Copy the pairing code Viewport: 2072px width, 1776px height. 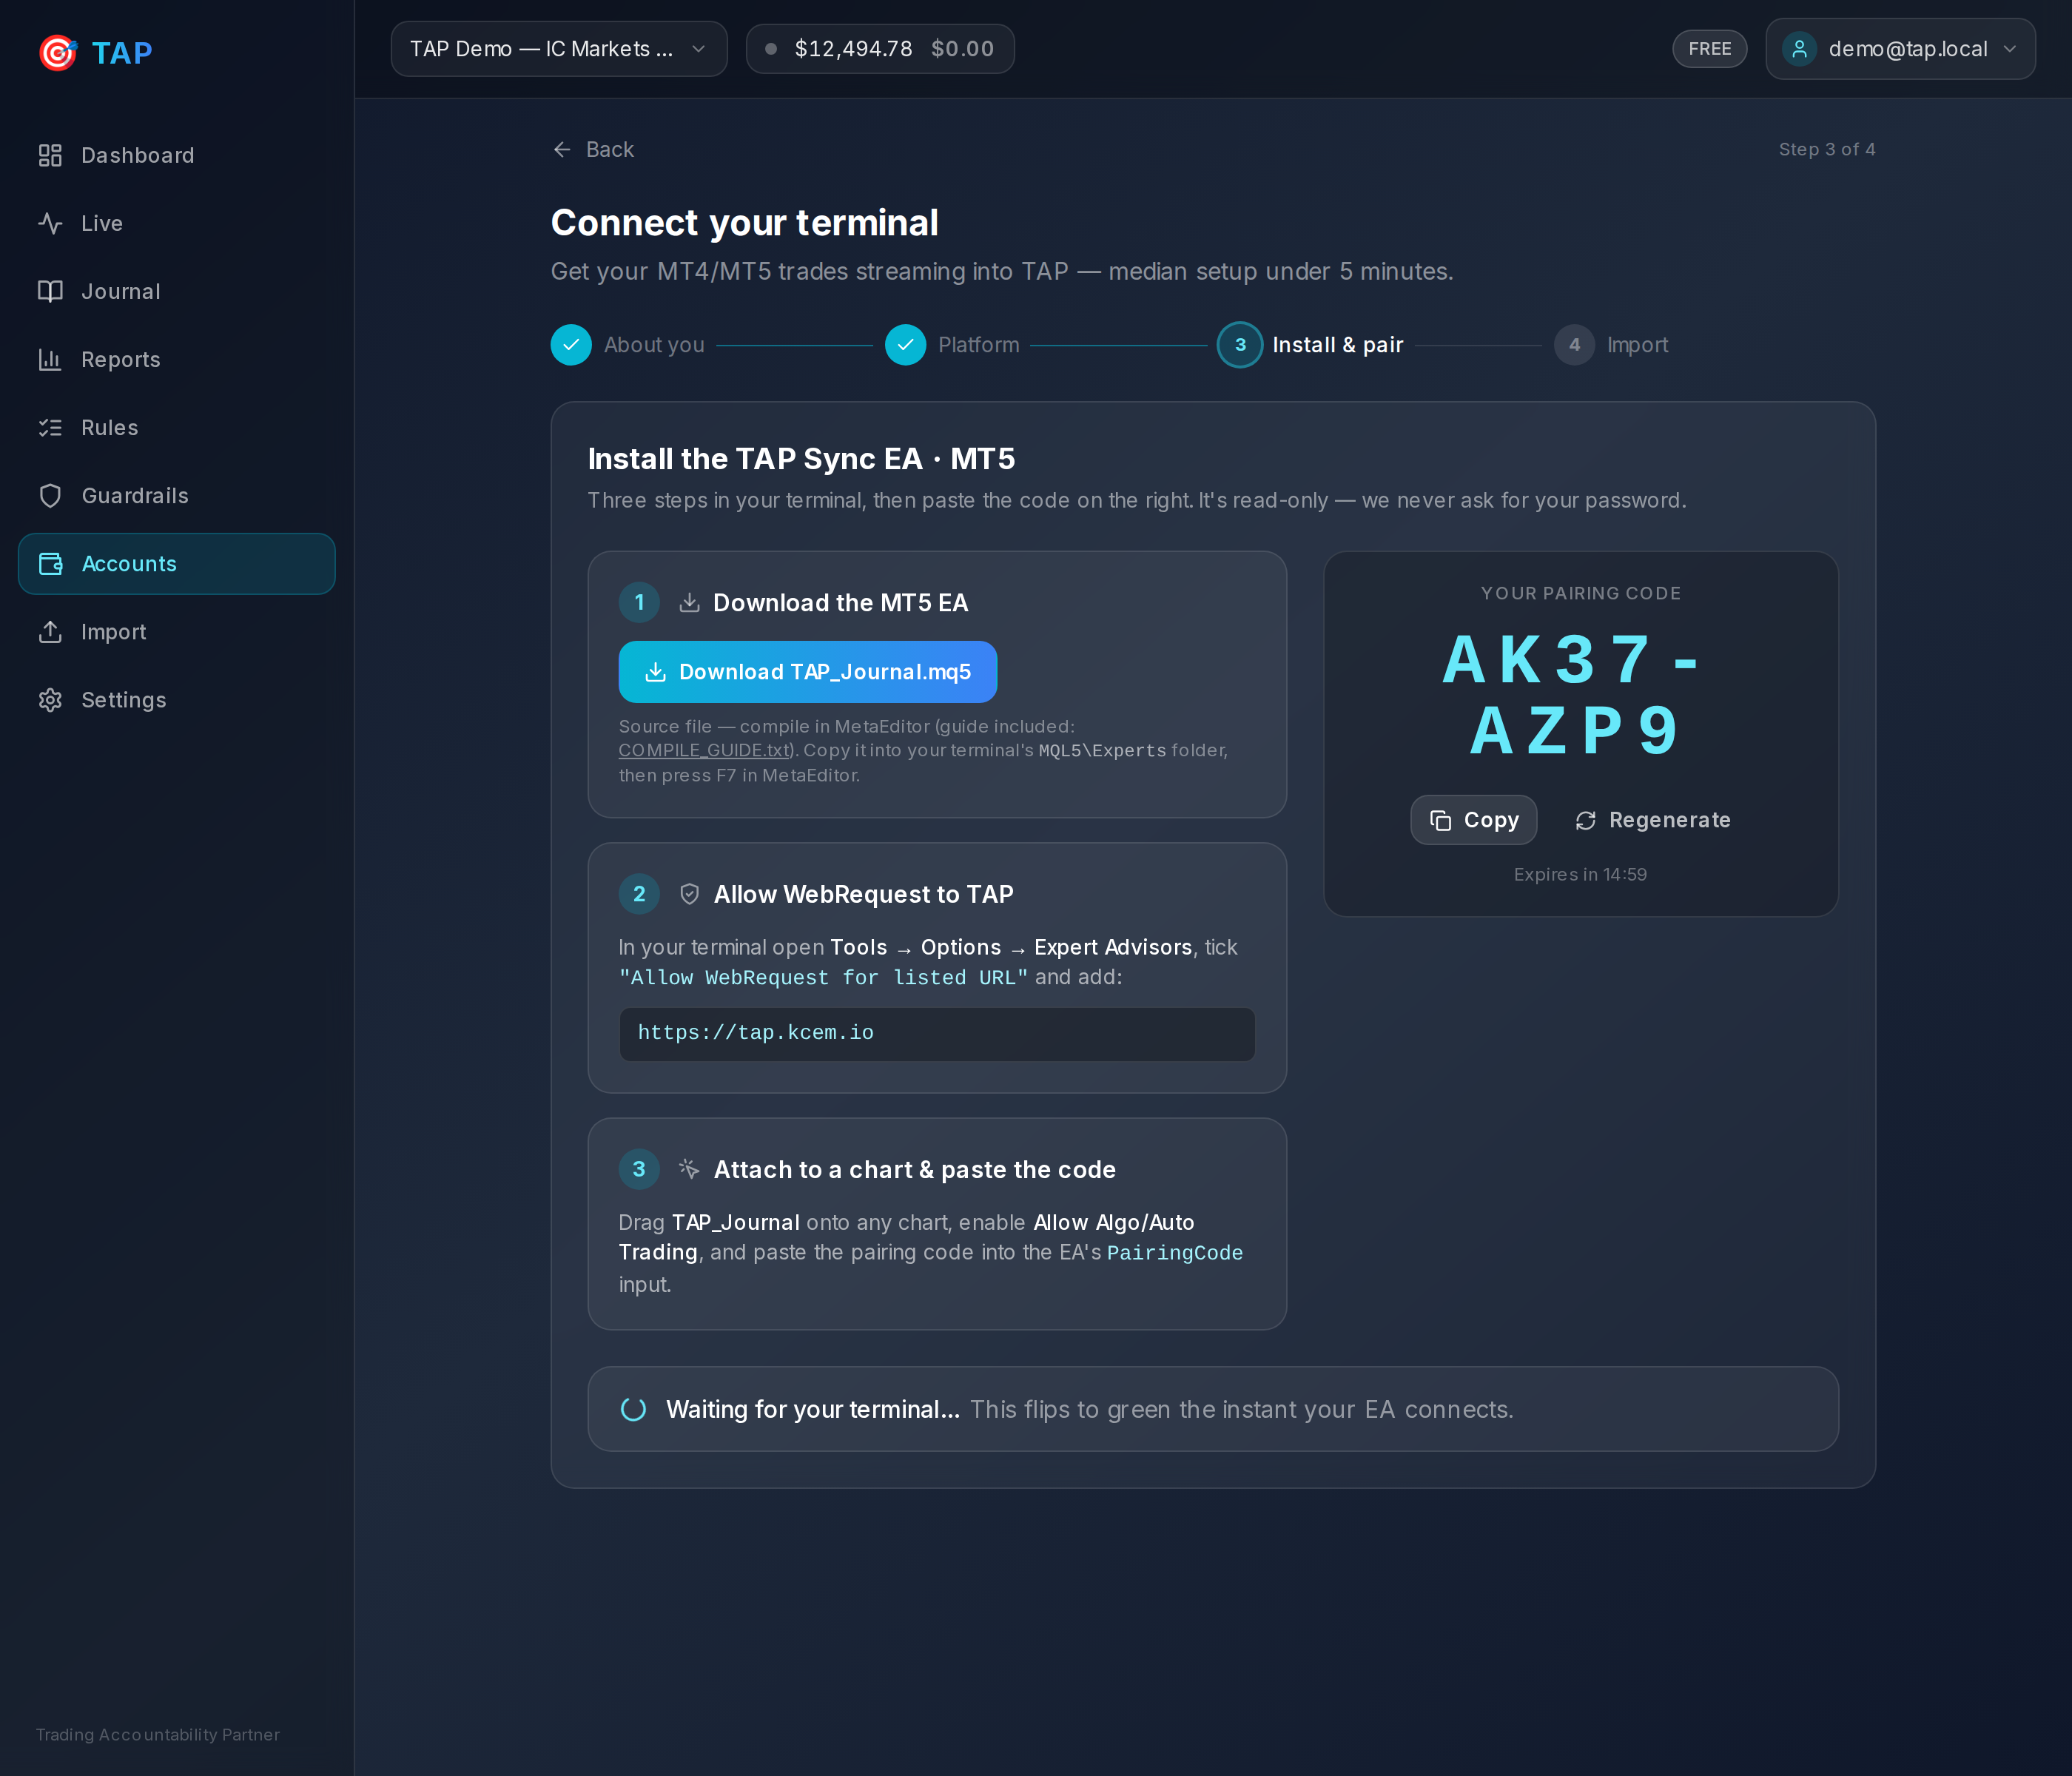[x=1473, y=820]
